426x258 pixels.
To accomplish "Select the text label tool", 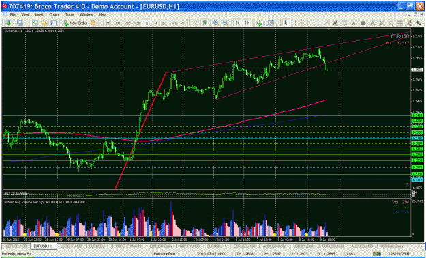I will coord(353,23).
